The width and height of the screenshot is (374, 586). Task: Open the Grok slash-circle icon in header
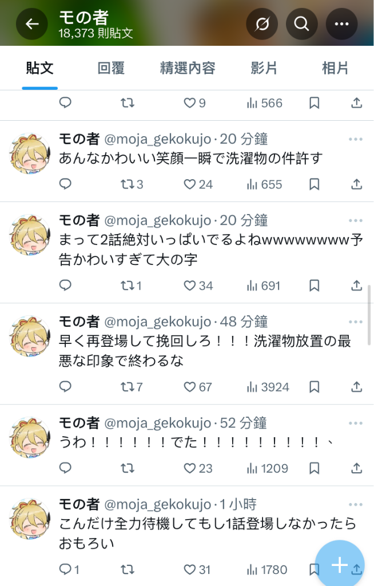[x=262, y=24]
